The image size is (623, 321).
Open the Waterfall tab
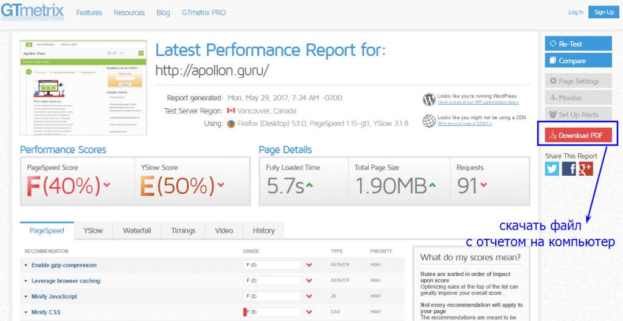coord(137,230)
